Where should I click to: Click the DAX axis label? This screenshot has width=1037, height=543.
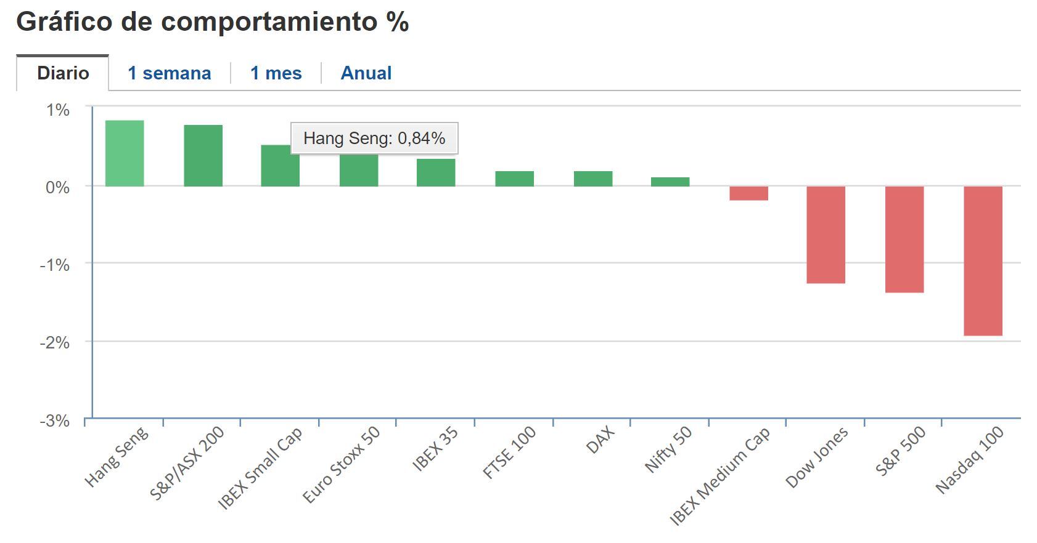(x=600, y=441)
